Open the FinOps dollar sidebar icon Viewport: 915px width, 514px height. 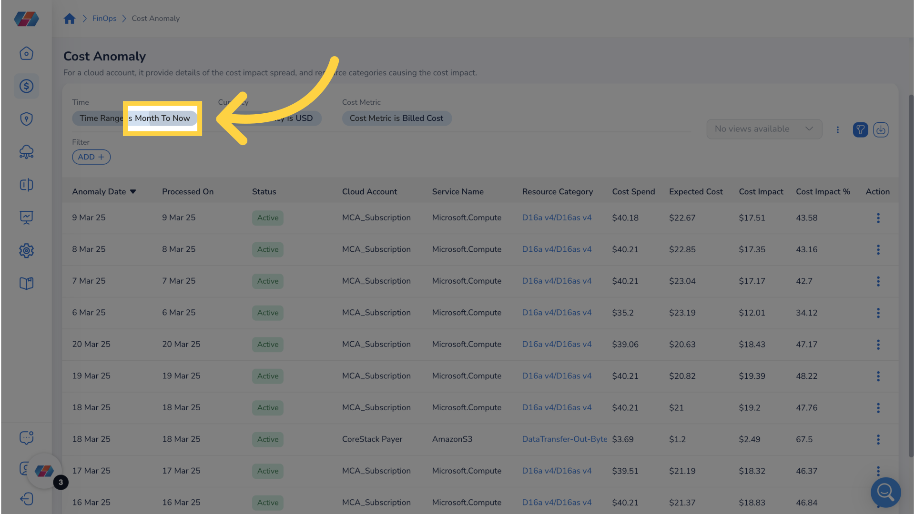pyautogui.click(x=26, y=86)
